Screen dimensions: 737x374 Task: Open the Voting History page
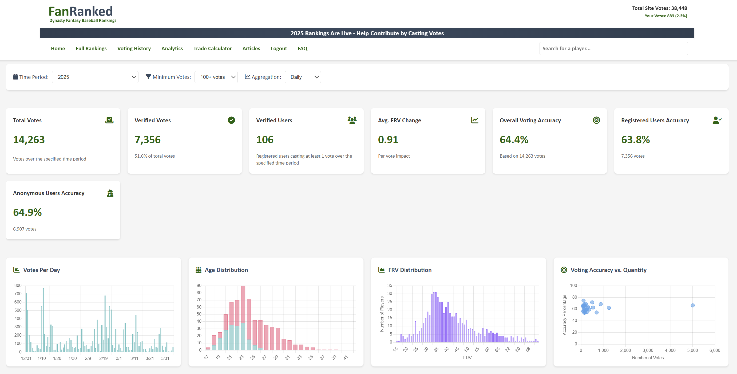pos(134,48)
